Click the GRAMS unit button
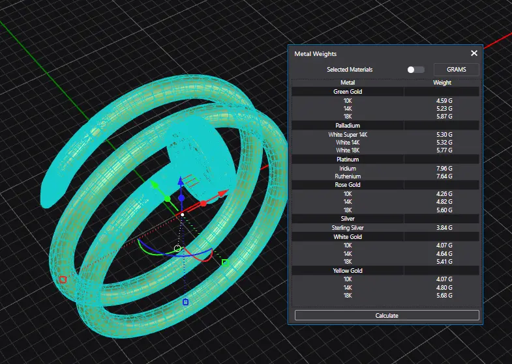This screenshot has height=364, width=512. [x=456, y=70]
